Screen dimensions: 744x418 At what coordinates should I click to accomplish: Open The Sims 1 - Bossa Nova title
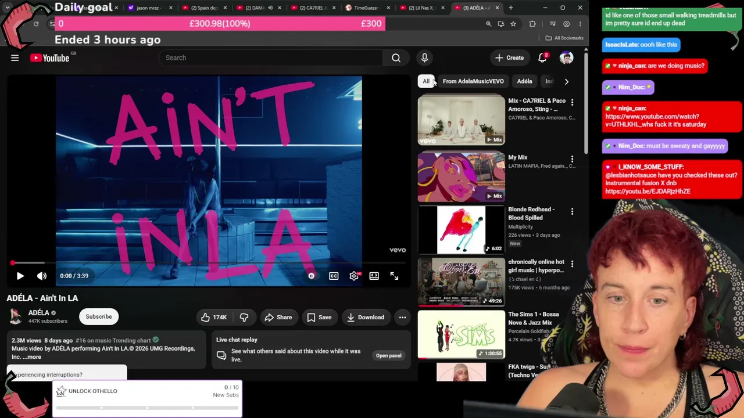(x=534, y=318)
